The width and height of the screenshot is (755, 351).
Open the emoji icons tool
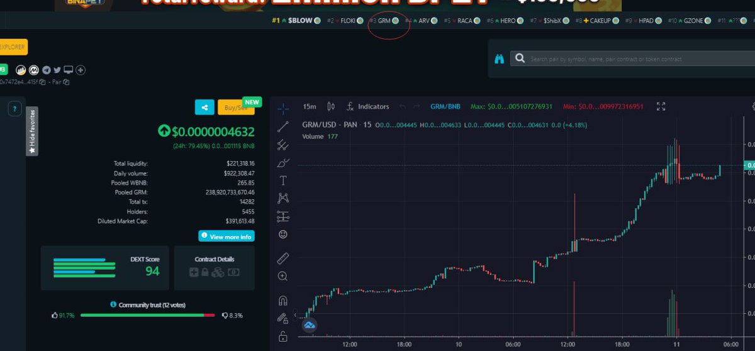pyautogui.click(x=283, y=234)
